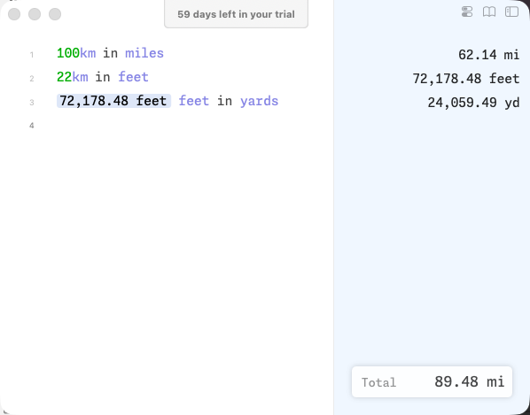Screen dimensions: 530x415
Task: Click the word feet on line 2
Action: point(133,77)
